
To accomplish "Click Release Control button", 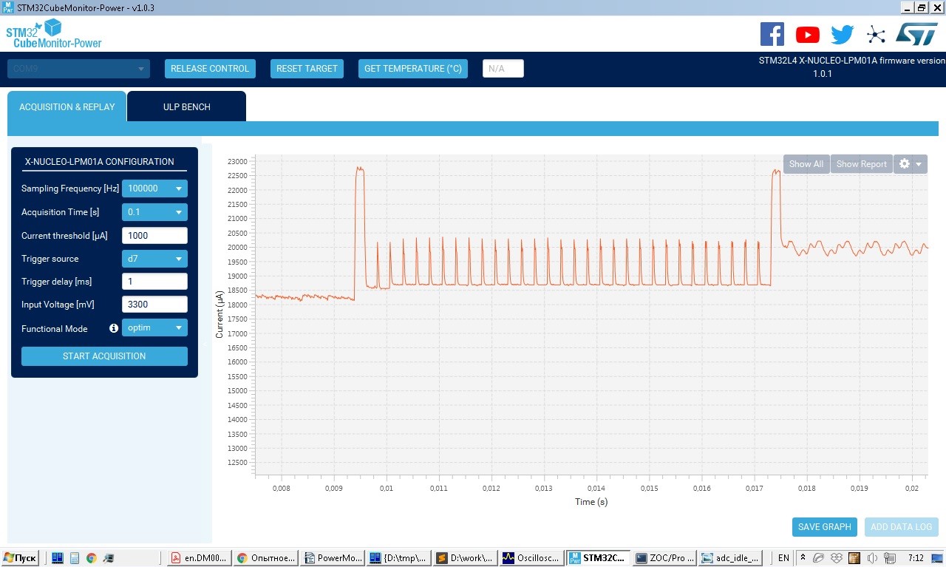I will [x=210, y=69].
